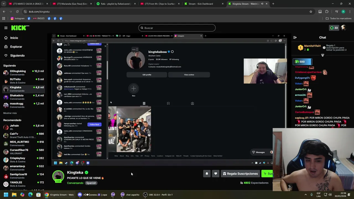Click the Regala Suscripciones button
The height and width of the screenshot is (199, 354).
[x=240, y=174]
